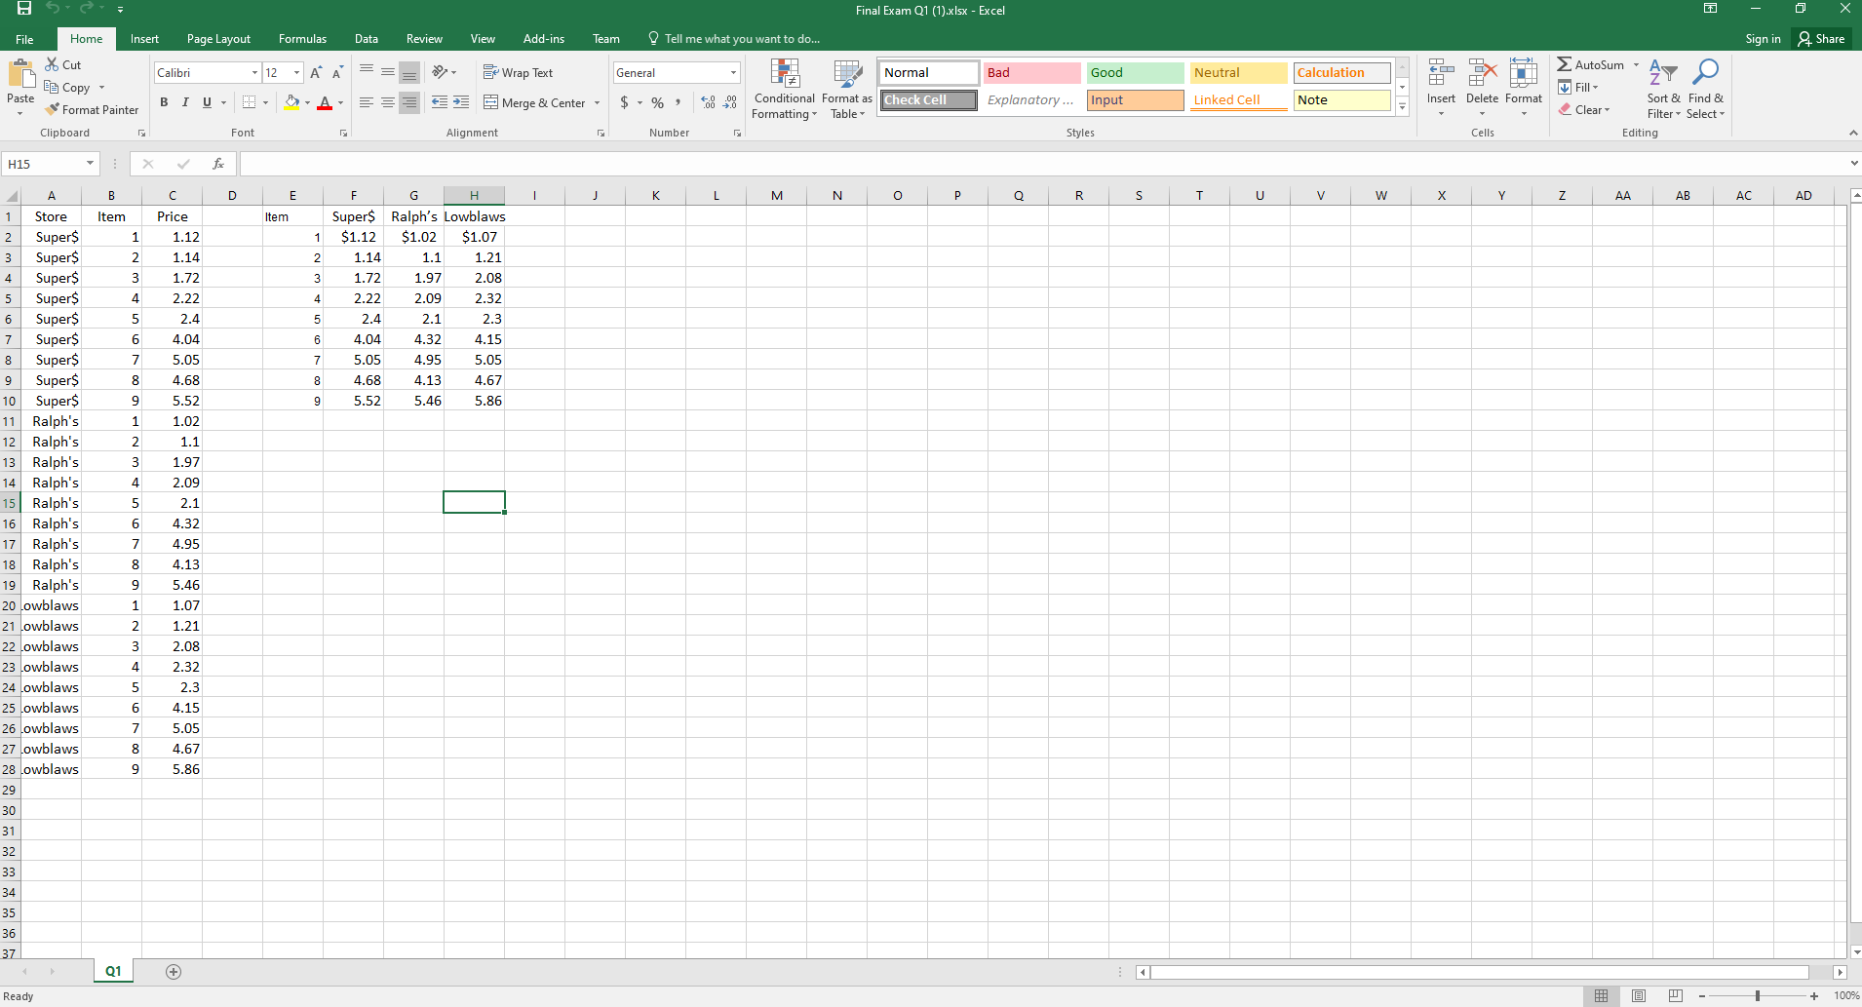
Task: Click the Save icon in the title bar
Action: (x=24, y=9)
